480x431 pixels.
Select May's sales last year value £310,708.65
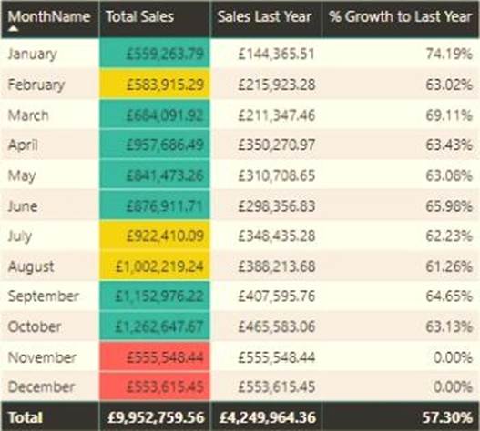pyautogui.click(x=276, y=175)
